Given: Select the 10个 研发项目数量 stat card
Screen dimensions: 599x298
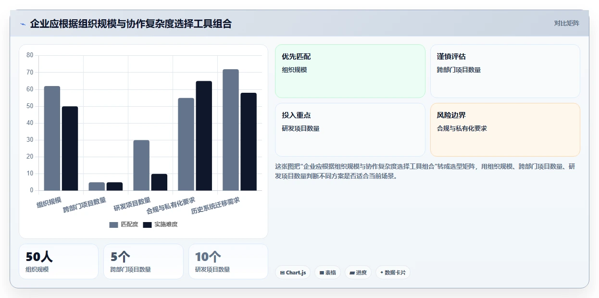Looking at the screenshot, I should 228,261.
